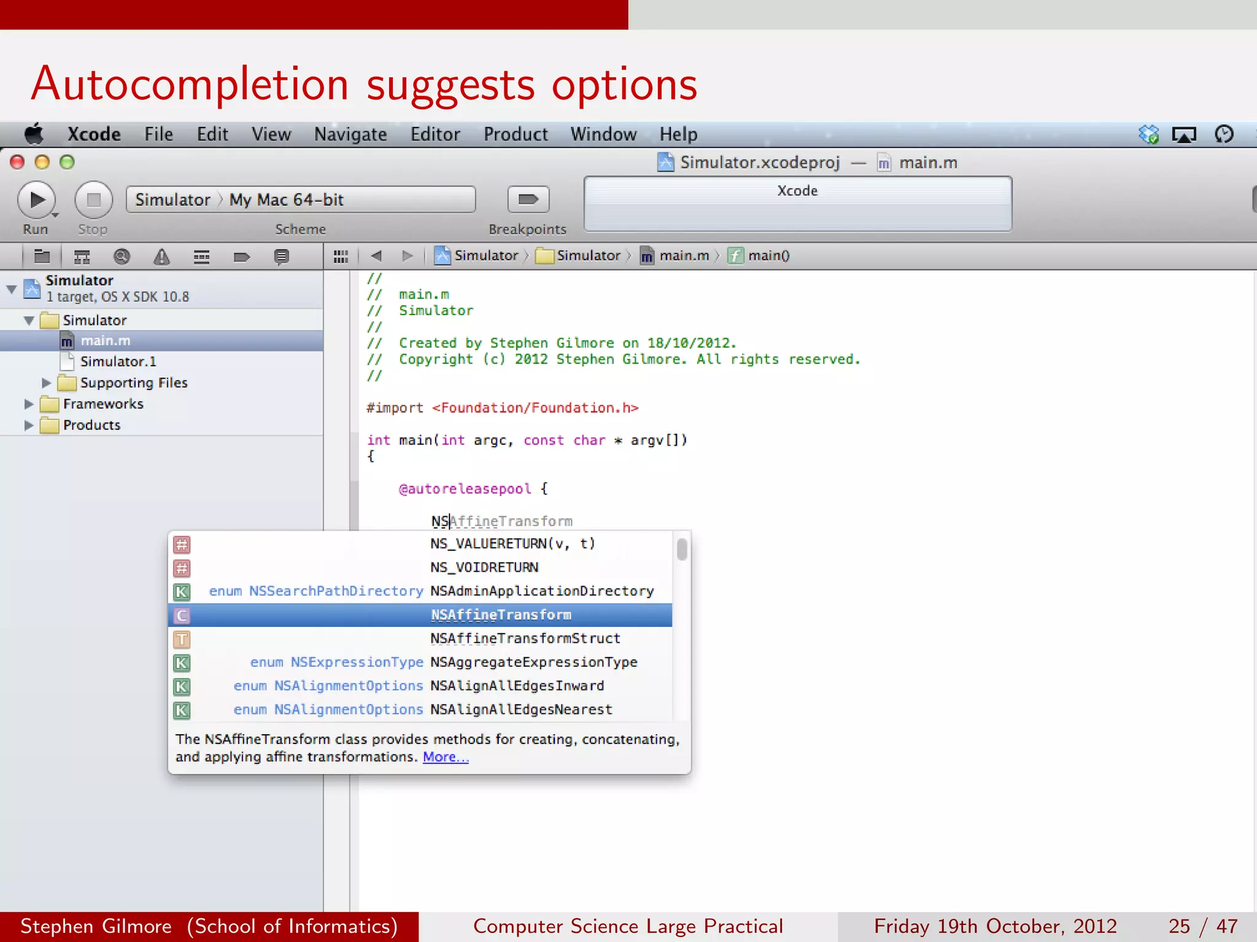Image resolution: width=1257 pixels, height=942 pixels.
Task: Choose the highlighted NSAffineTransform completion
Action: [420, 615]
